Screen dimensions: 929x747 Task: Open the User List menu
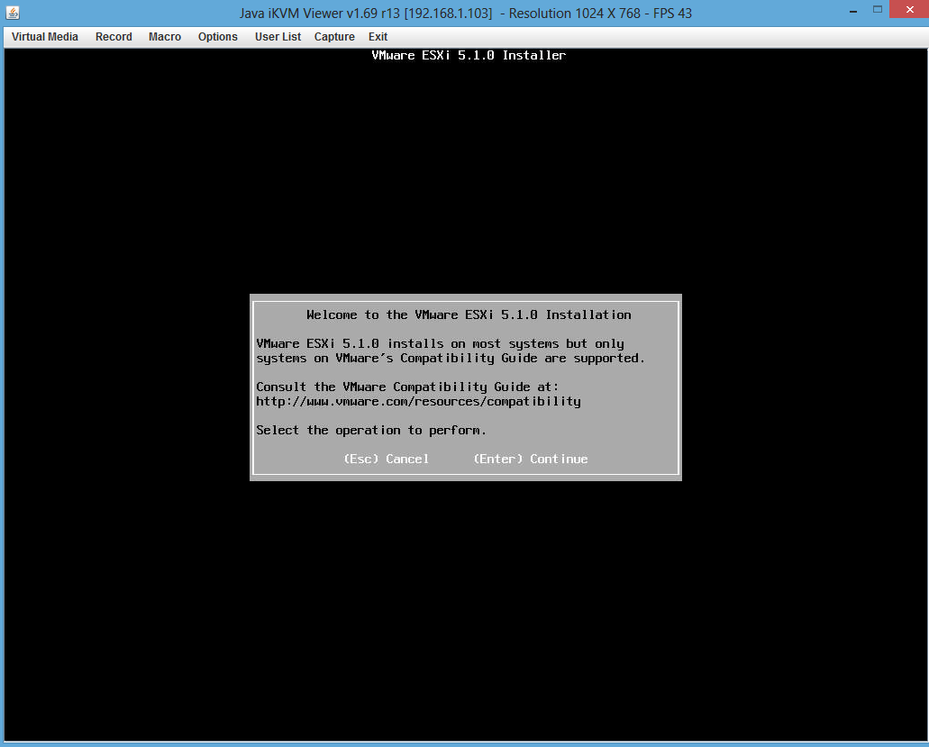(278, 37)
